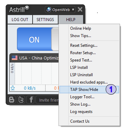Select Online Help
Screen dimensions: 125x130
pos(80,28)
